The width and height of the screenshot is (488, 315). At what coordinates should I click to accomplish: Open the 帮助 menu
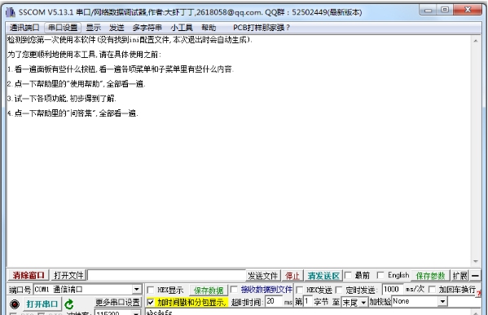[209, 28]
